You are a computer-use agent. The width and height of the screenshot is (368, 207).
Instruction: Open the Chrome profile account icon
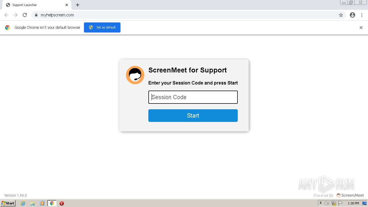click(x=352, y=15)
